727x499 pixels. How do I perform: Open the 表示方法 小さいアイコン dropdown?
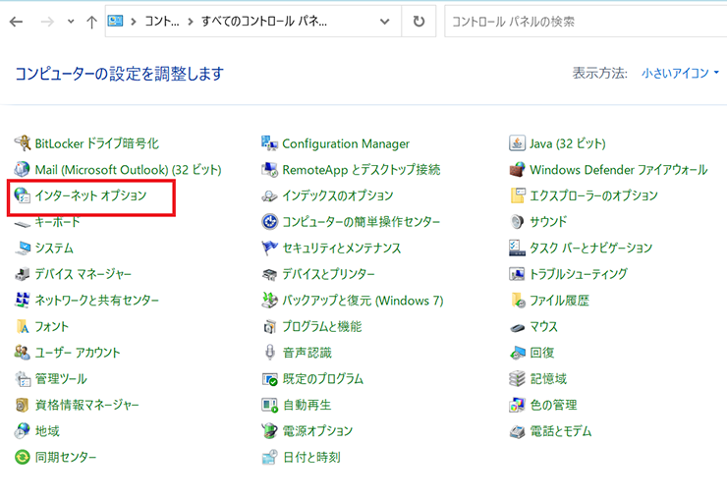[x=680, y=74]
